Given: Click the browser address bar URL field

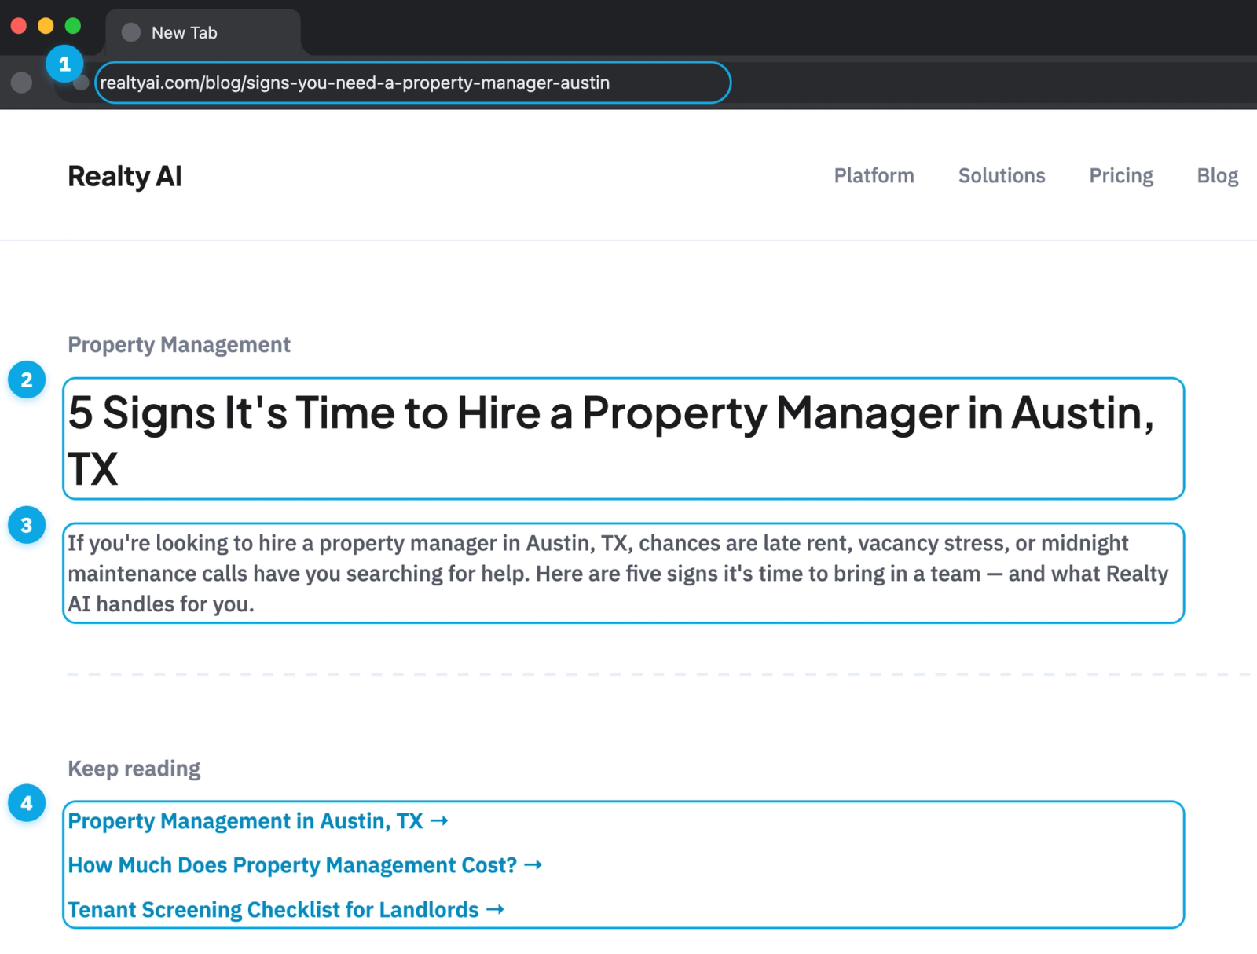Looking at the screenshot, I should (412, 83).
